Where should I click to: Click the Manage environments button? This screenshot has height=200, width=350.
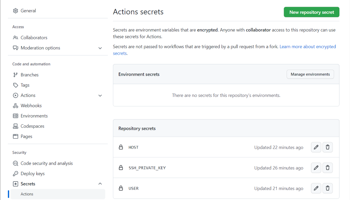coord(310,74)
